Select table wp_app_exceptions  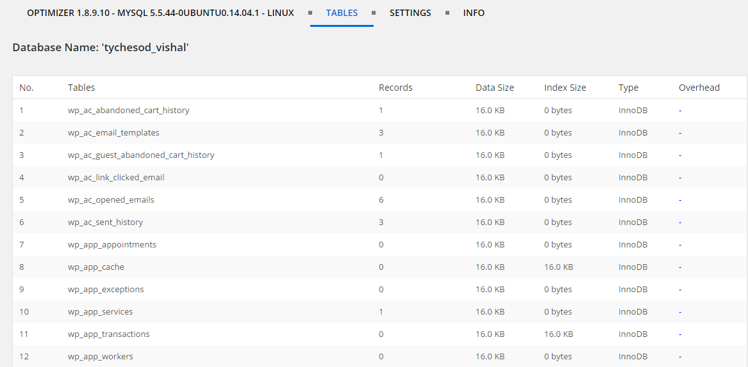[105, 290]
